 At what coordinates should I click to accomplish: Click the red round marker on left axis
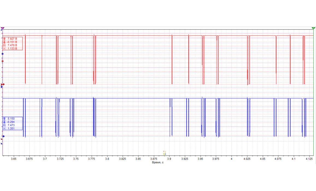3,61
